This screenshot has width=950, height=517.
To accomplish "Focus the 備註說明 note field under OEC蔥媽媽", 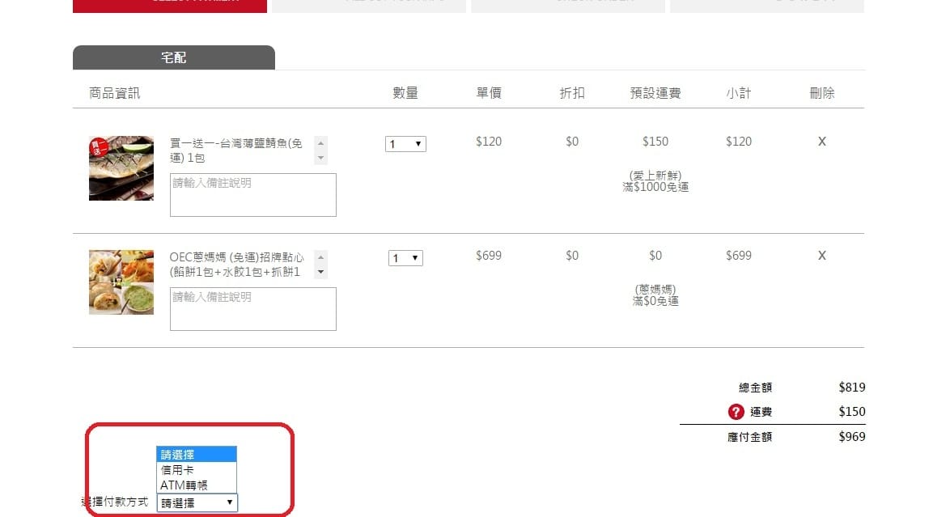I will coord(252,309).
